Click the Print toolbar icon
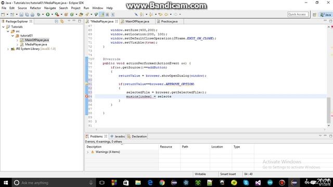 pos(32,15)
